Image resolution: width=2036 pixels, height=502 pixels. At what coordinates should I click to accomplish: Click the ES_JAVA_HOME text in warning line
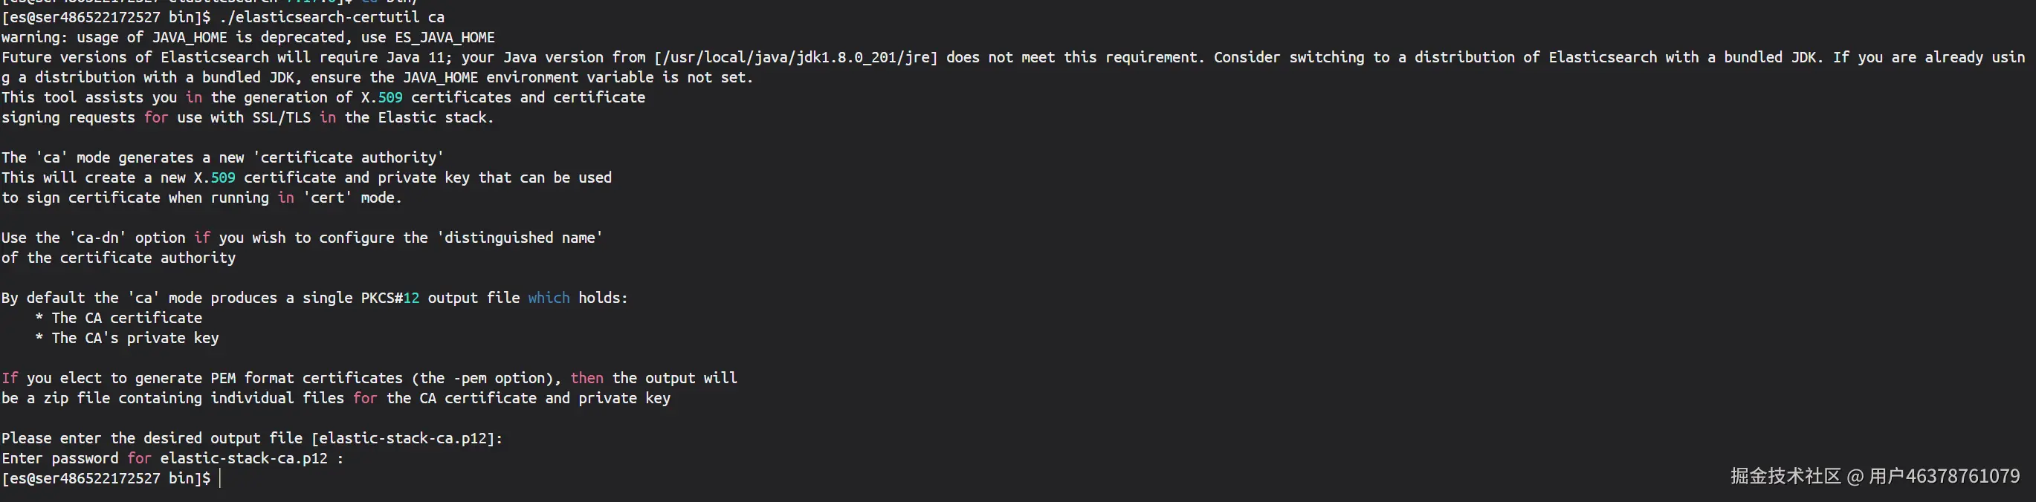(445, 37)
